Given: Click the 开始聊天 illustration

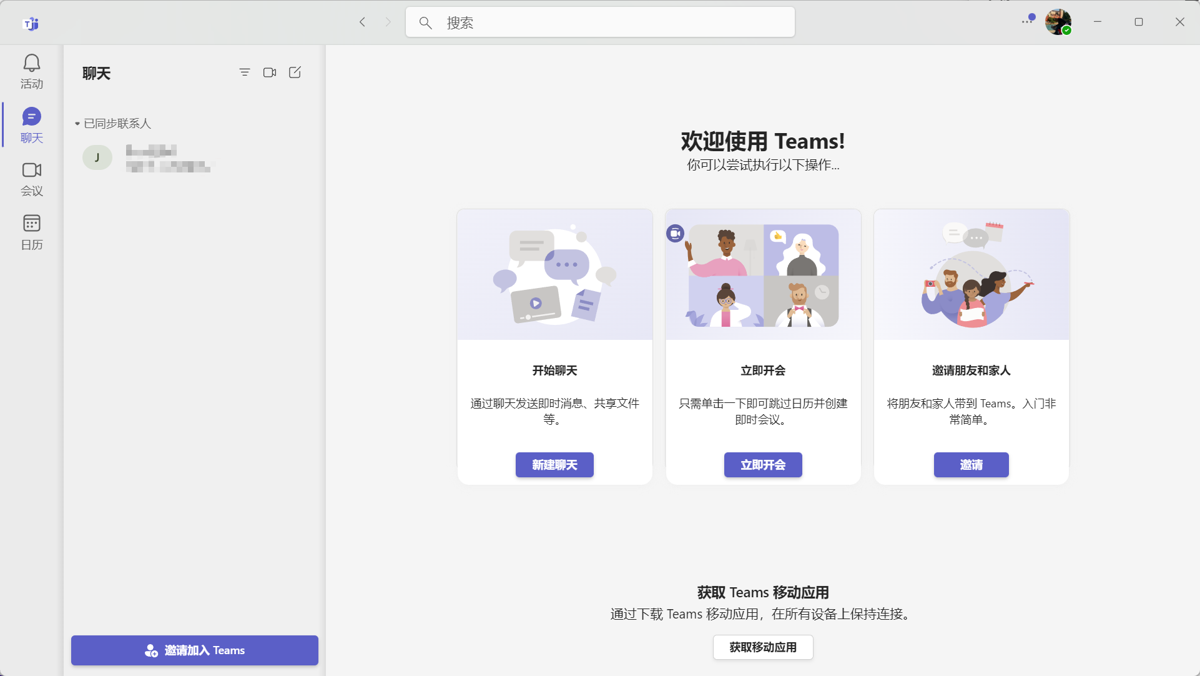Looking at the screenshot, I should [554, 275].
